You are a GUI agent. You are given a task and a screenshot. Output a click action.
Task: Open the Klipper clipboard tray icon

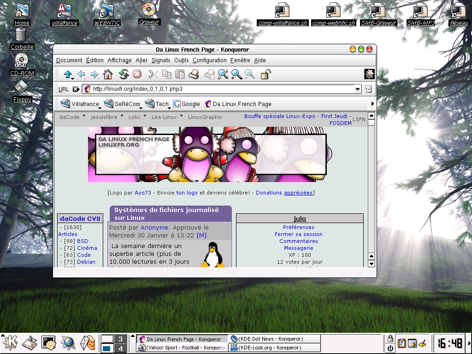(x=401, y=343)
